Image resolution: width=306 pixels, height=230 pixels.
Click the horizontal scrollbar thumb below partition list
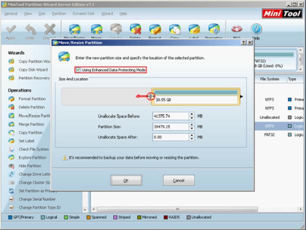pos(177,210)
